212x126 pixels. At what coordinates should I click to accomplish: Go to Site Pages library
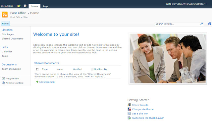tap(8, 34)
